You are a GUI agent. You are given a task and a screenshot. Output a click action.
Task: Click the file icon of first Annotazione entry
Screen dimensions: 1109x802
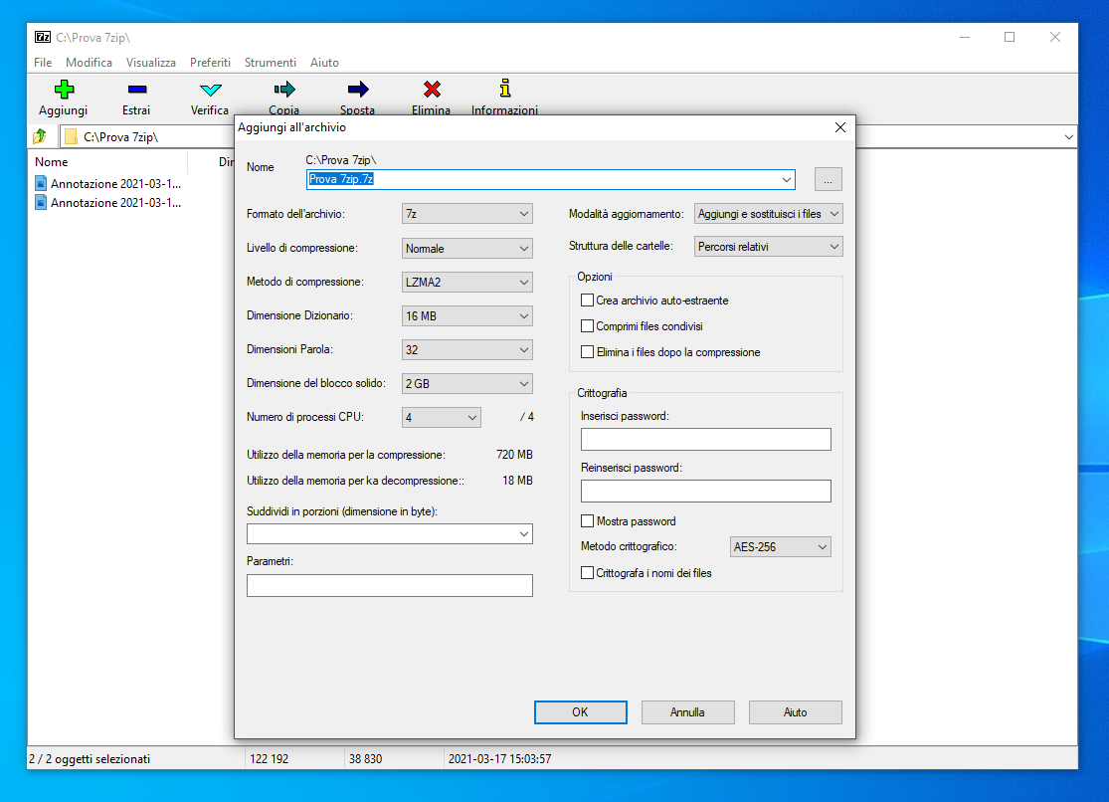click(x=41, y=183)
